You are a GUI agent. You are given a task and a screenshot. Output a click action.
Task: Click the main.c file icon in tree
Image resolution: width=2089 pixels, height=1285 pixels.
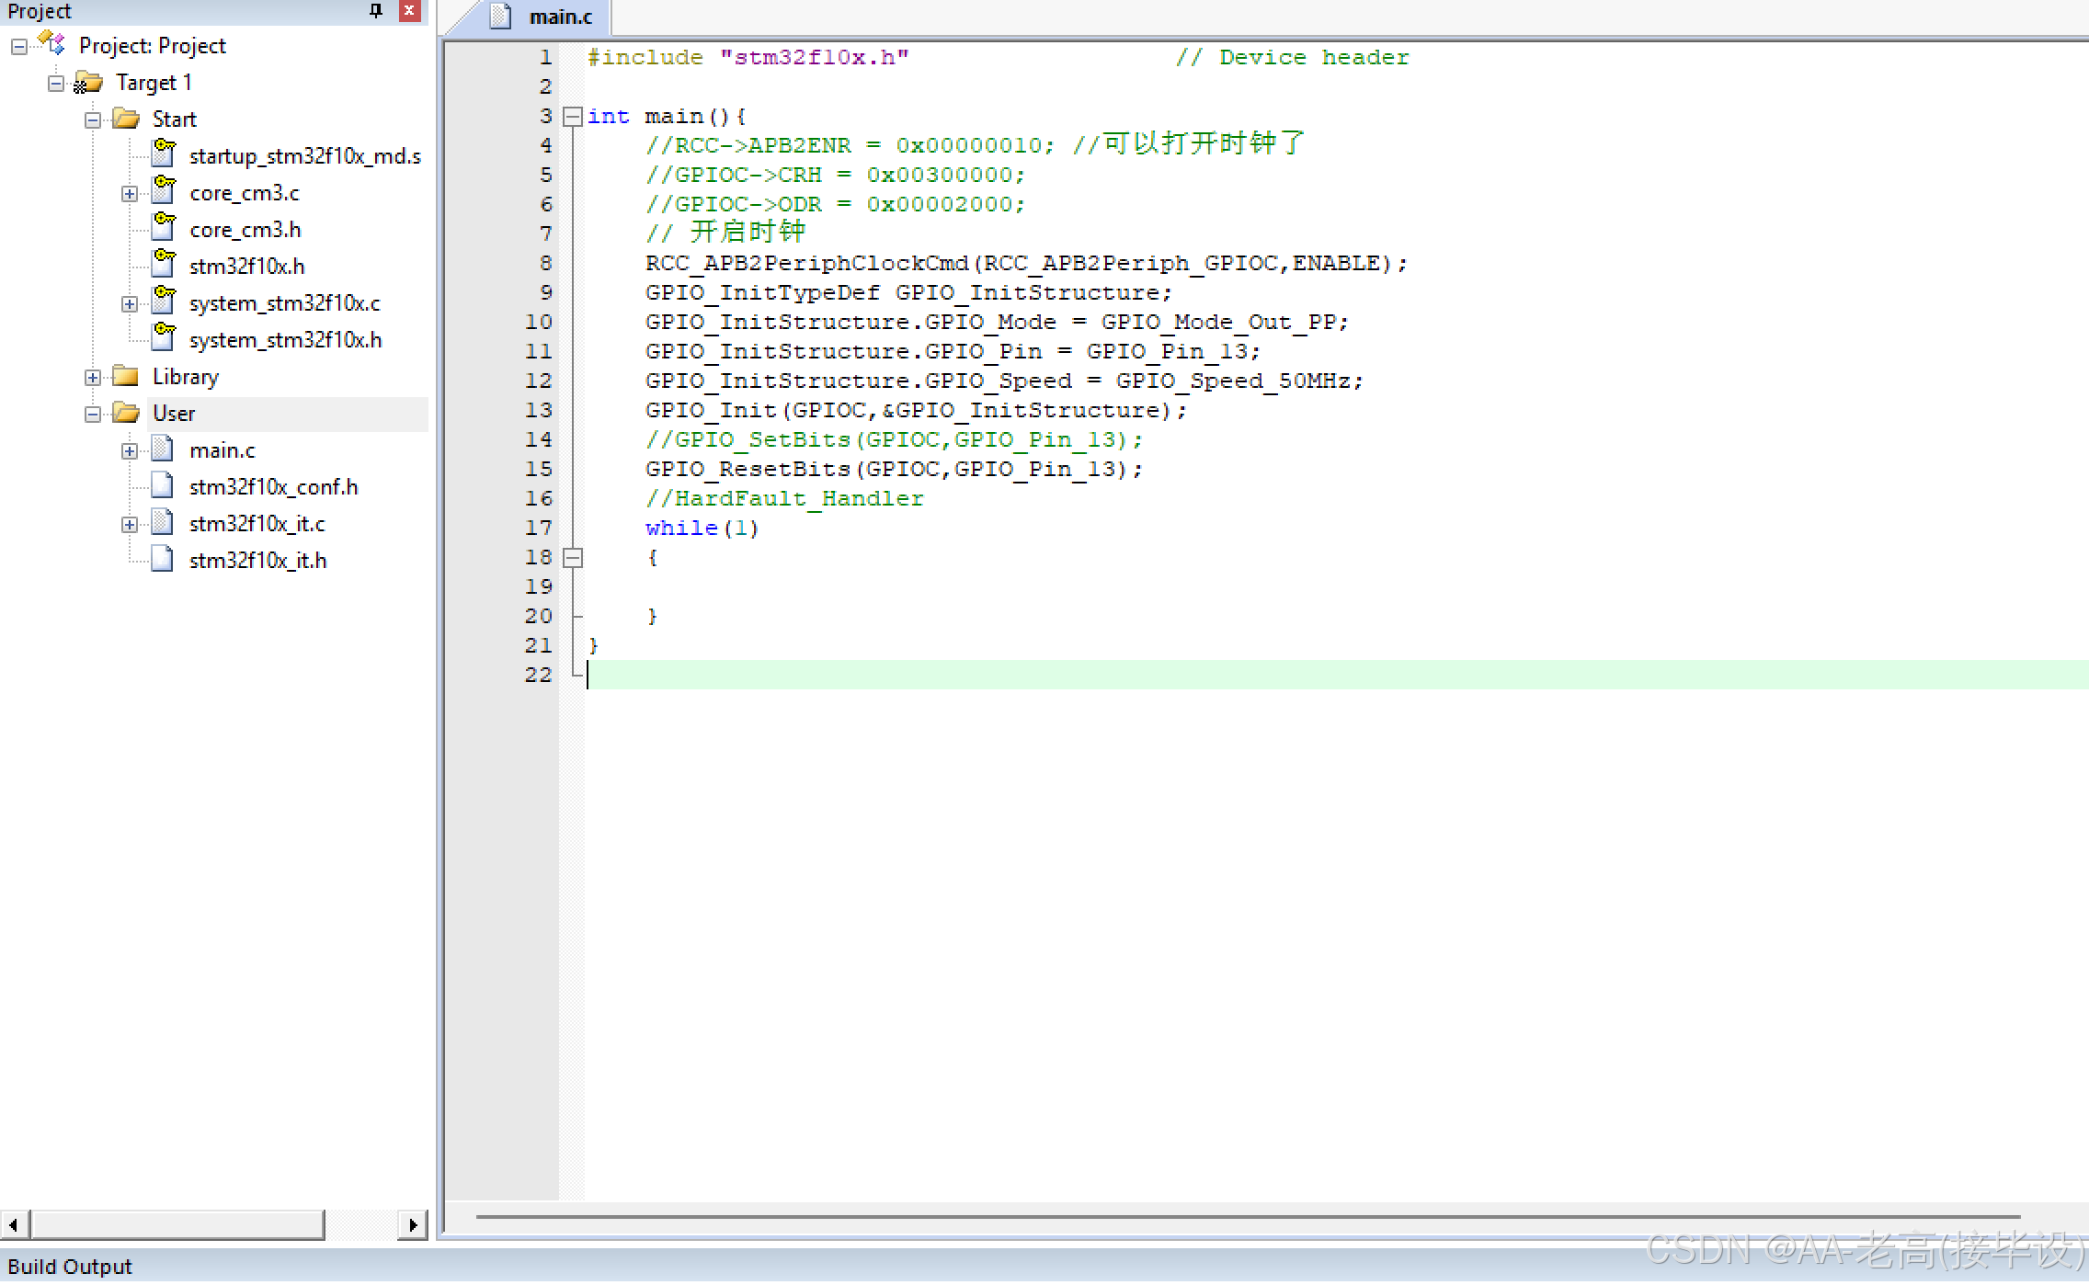click(x=163, y=449)
